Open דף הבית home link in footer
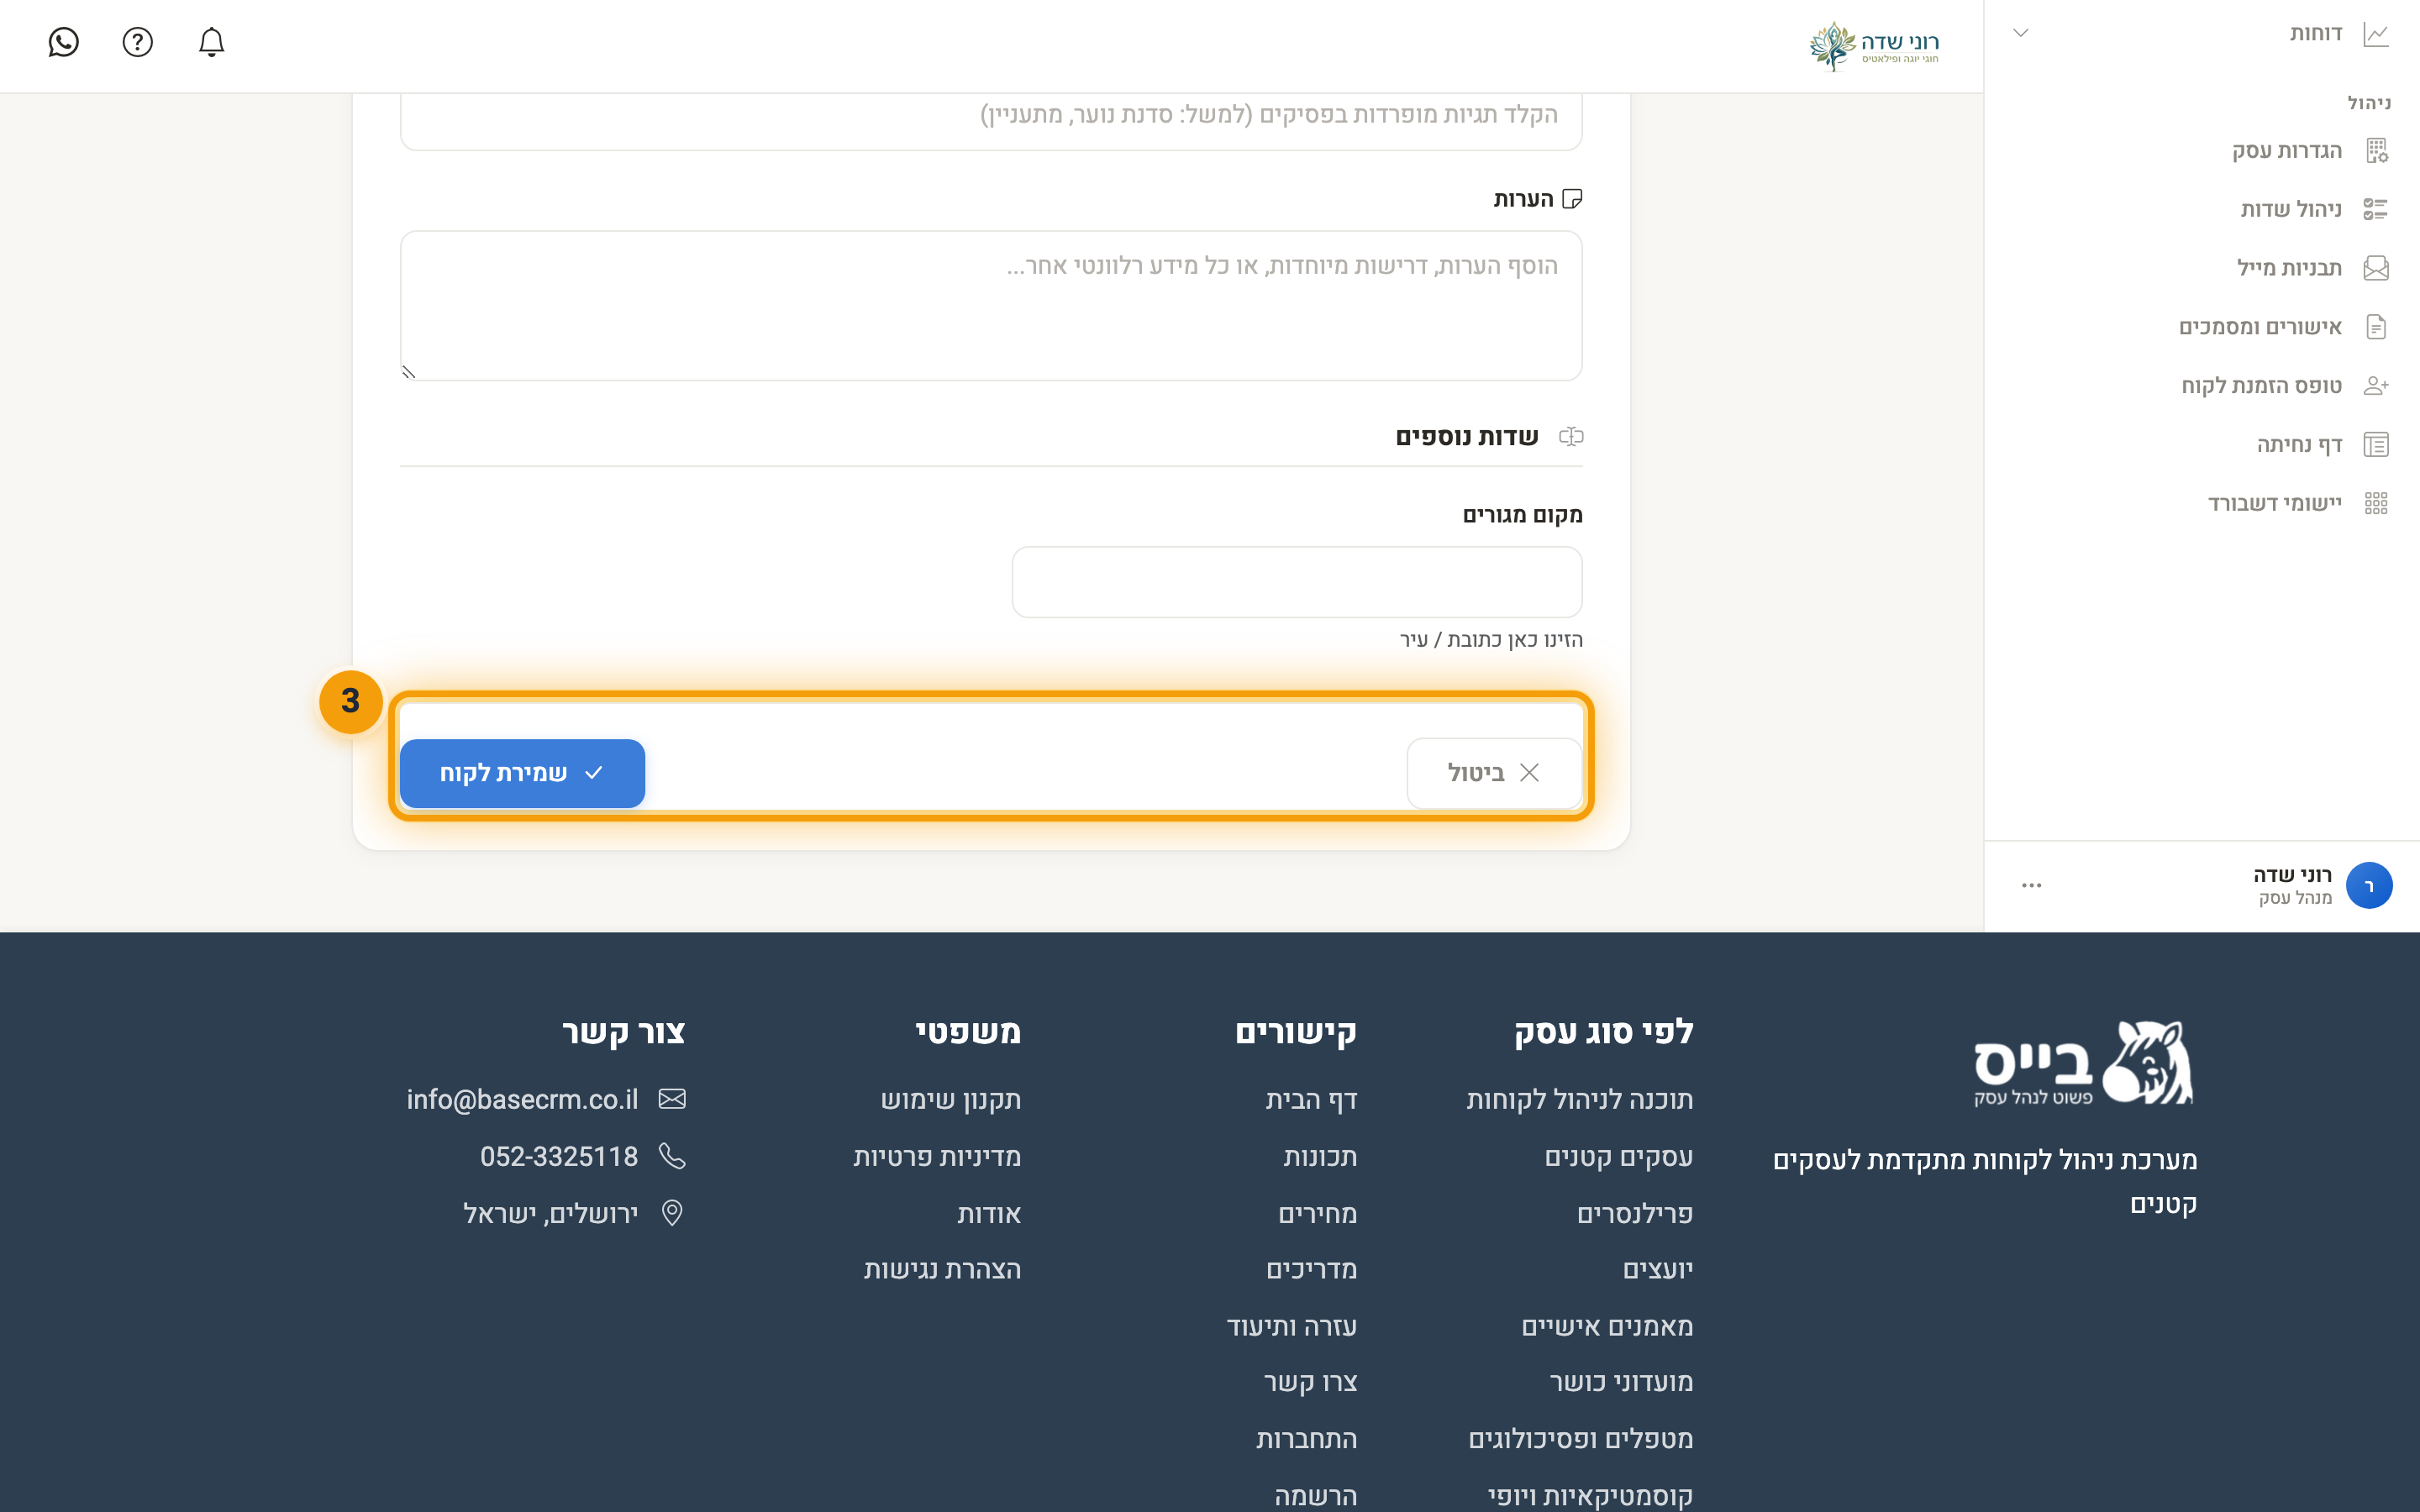This screenshot has height=1512, width=2420. click(1311, 1099)
